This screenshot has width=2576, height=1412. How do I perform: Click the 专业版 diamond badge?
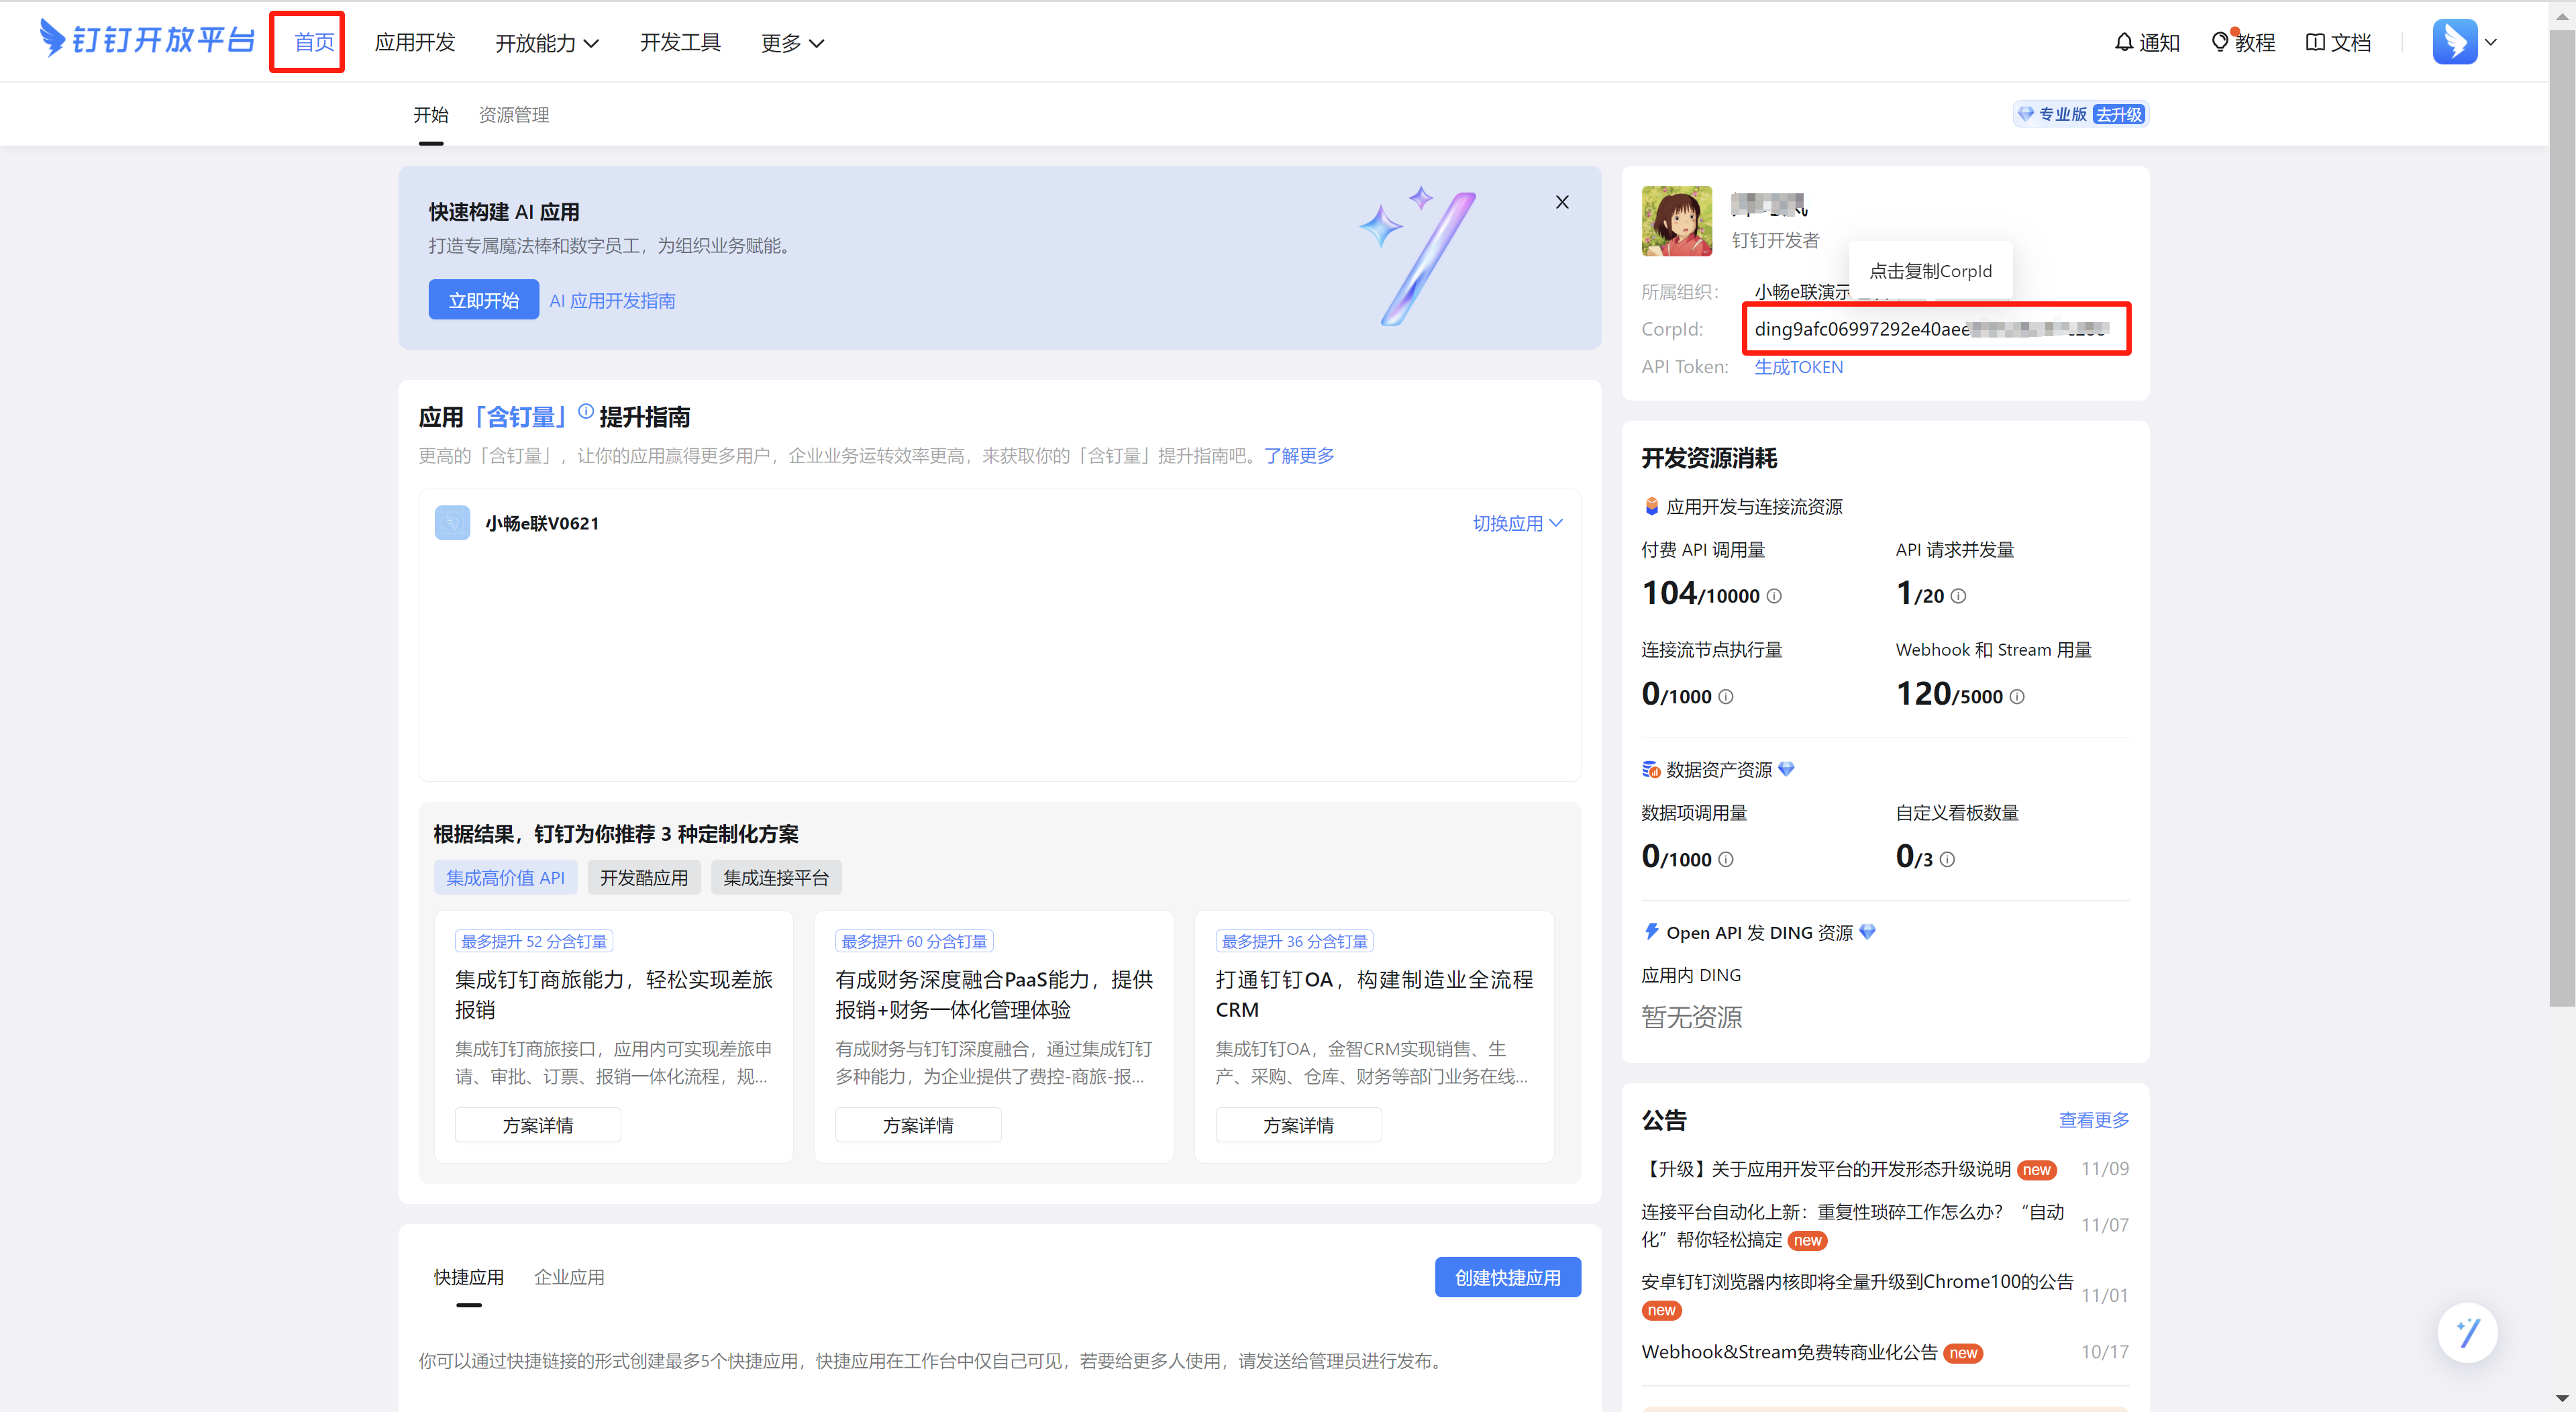point(2052,114)
